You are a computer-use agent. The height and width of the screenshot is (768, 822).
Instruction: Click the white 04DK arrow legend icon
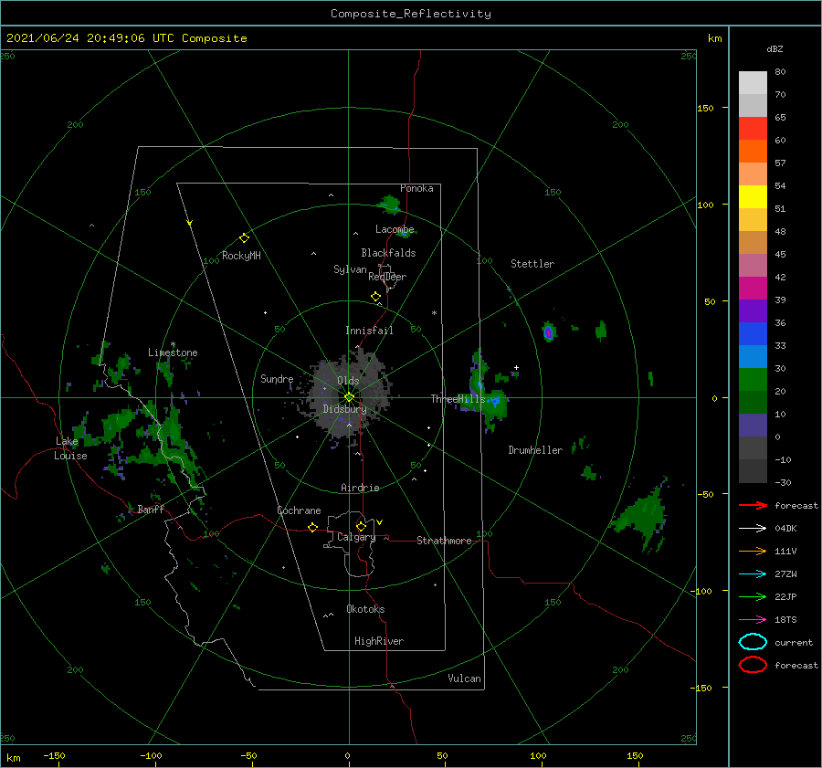coord(753,528)
